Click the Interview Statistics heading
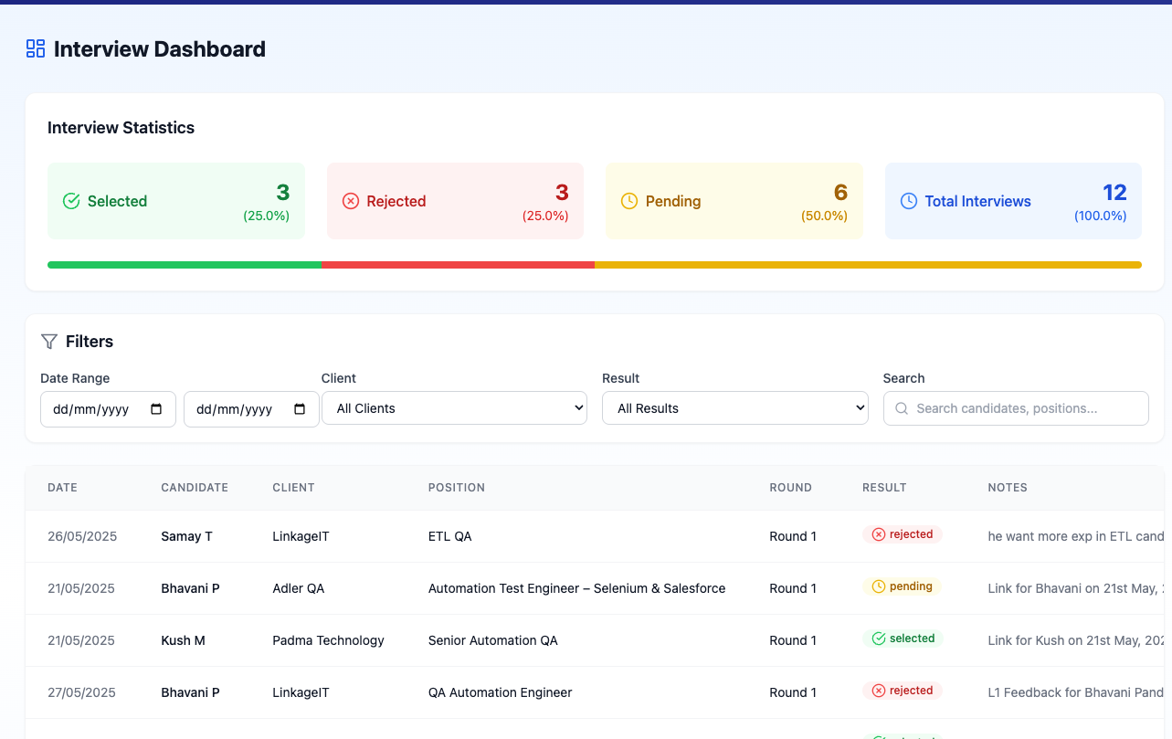1172x739 pixels. (121, 127)
